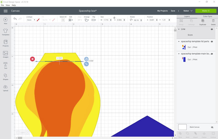Open My Projects
The width and height of the screenshot is (218, 139).
coord(162,11)
